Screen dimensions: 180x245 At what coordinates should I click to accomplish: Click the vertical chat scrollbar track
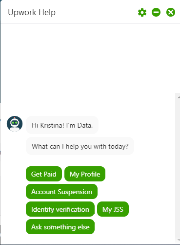[178, 168]
